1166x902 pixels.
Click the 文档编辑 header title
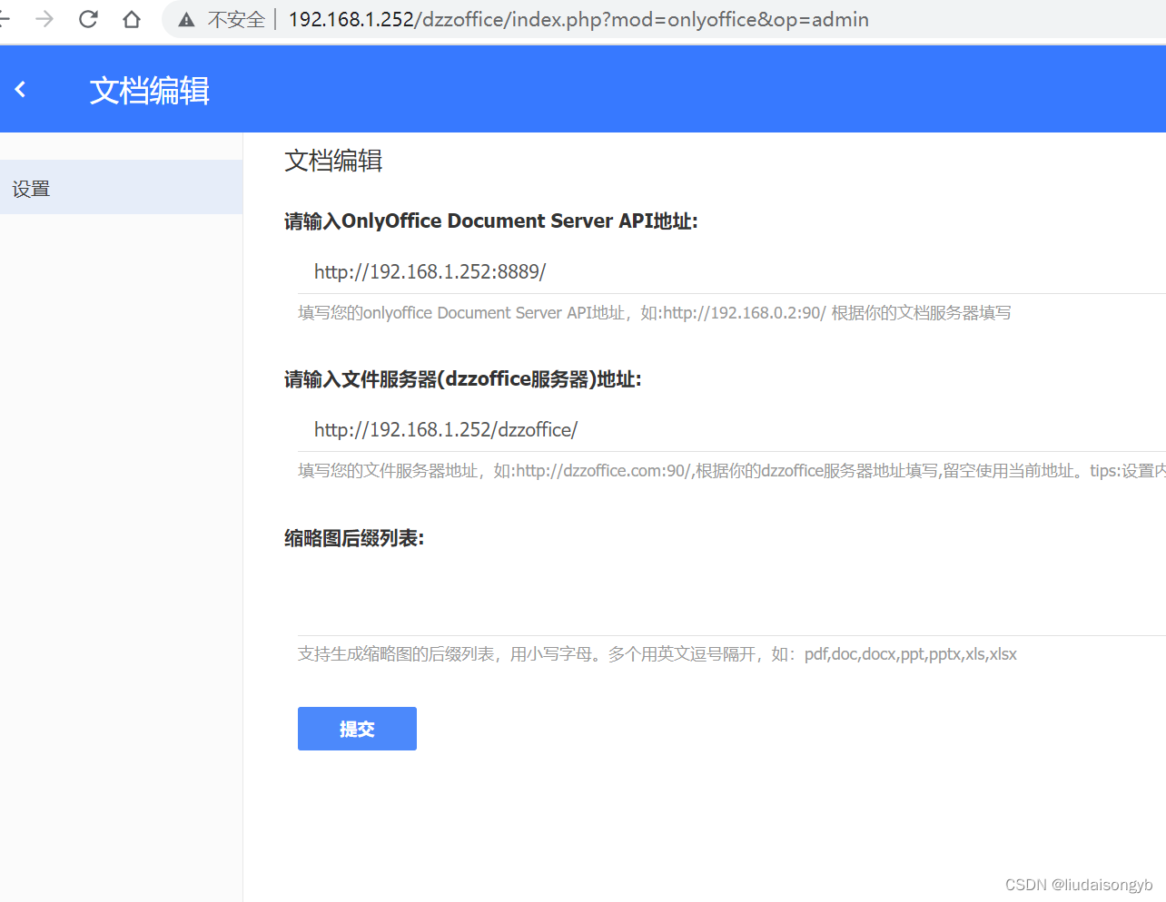tap(148, 90)
